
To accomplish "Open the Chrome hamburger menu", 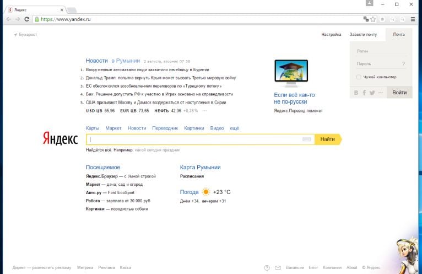I will pyautogui.click(x=413, y=19).
